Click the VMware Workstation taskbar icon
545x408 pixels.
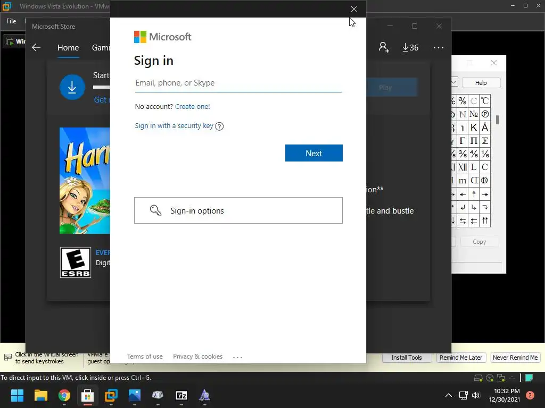(x=111, y=395)
